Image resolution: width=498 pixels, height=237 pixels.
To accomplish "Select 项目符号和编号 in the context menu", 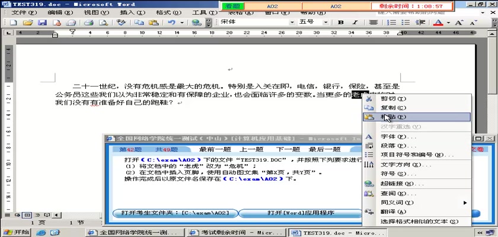I will (416, 155).
